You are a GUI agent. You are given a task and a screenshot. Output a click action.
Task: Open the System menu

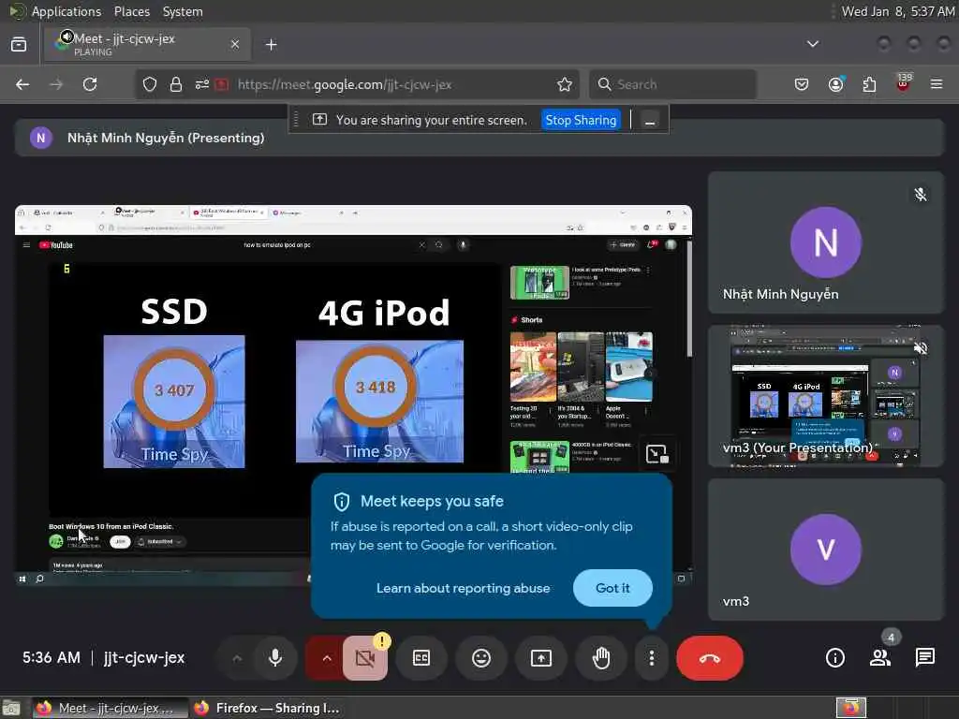183,11
